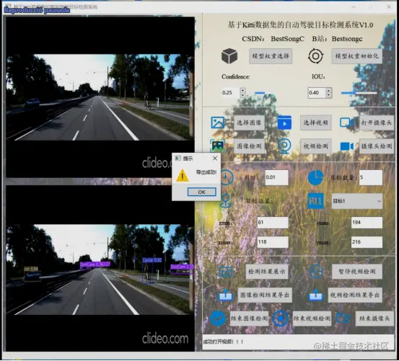Viewport: 399px width, 361px height.
Task: Close the 提示 dialog with X
Action: coord(215,159)
